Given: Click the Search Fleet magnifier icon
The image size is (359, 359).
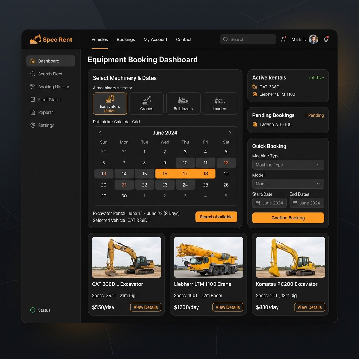Looking at the screenshot, I should (x=33, y=74).
